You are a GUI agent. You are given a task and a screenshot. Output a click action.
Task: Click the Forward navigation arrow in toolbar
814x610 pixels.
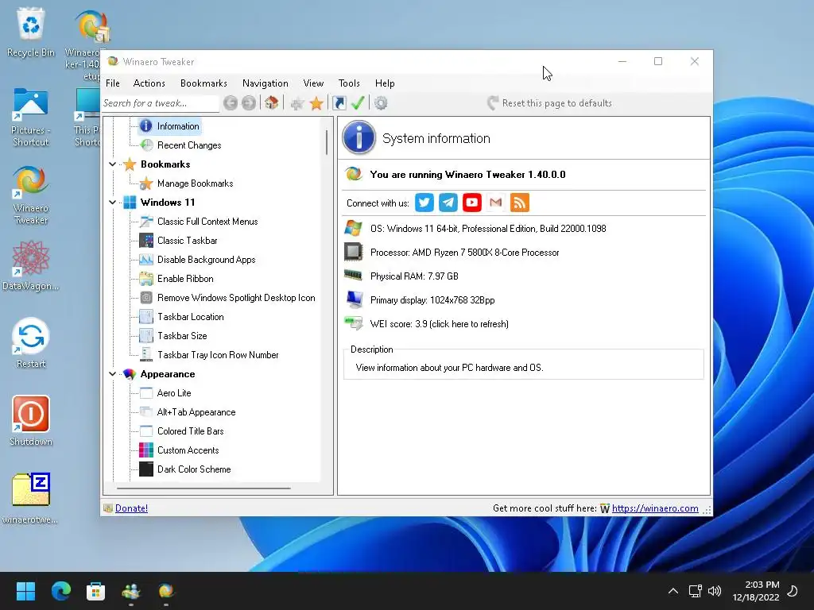(x=249, y=103)
